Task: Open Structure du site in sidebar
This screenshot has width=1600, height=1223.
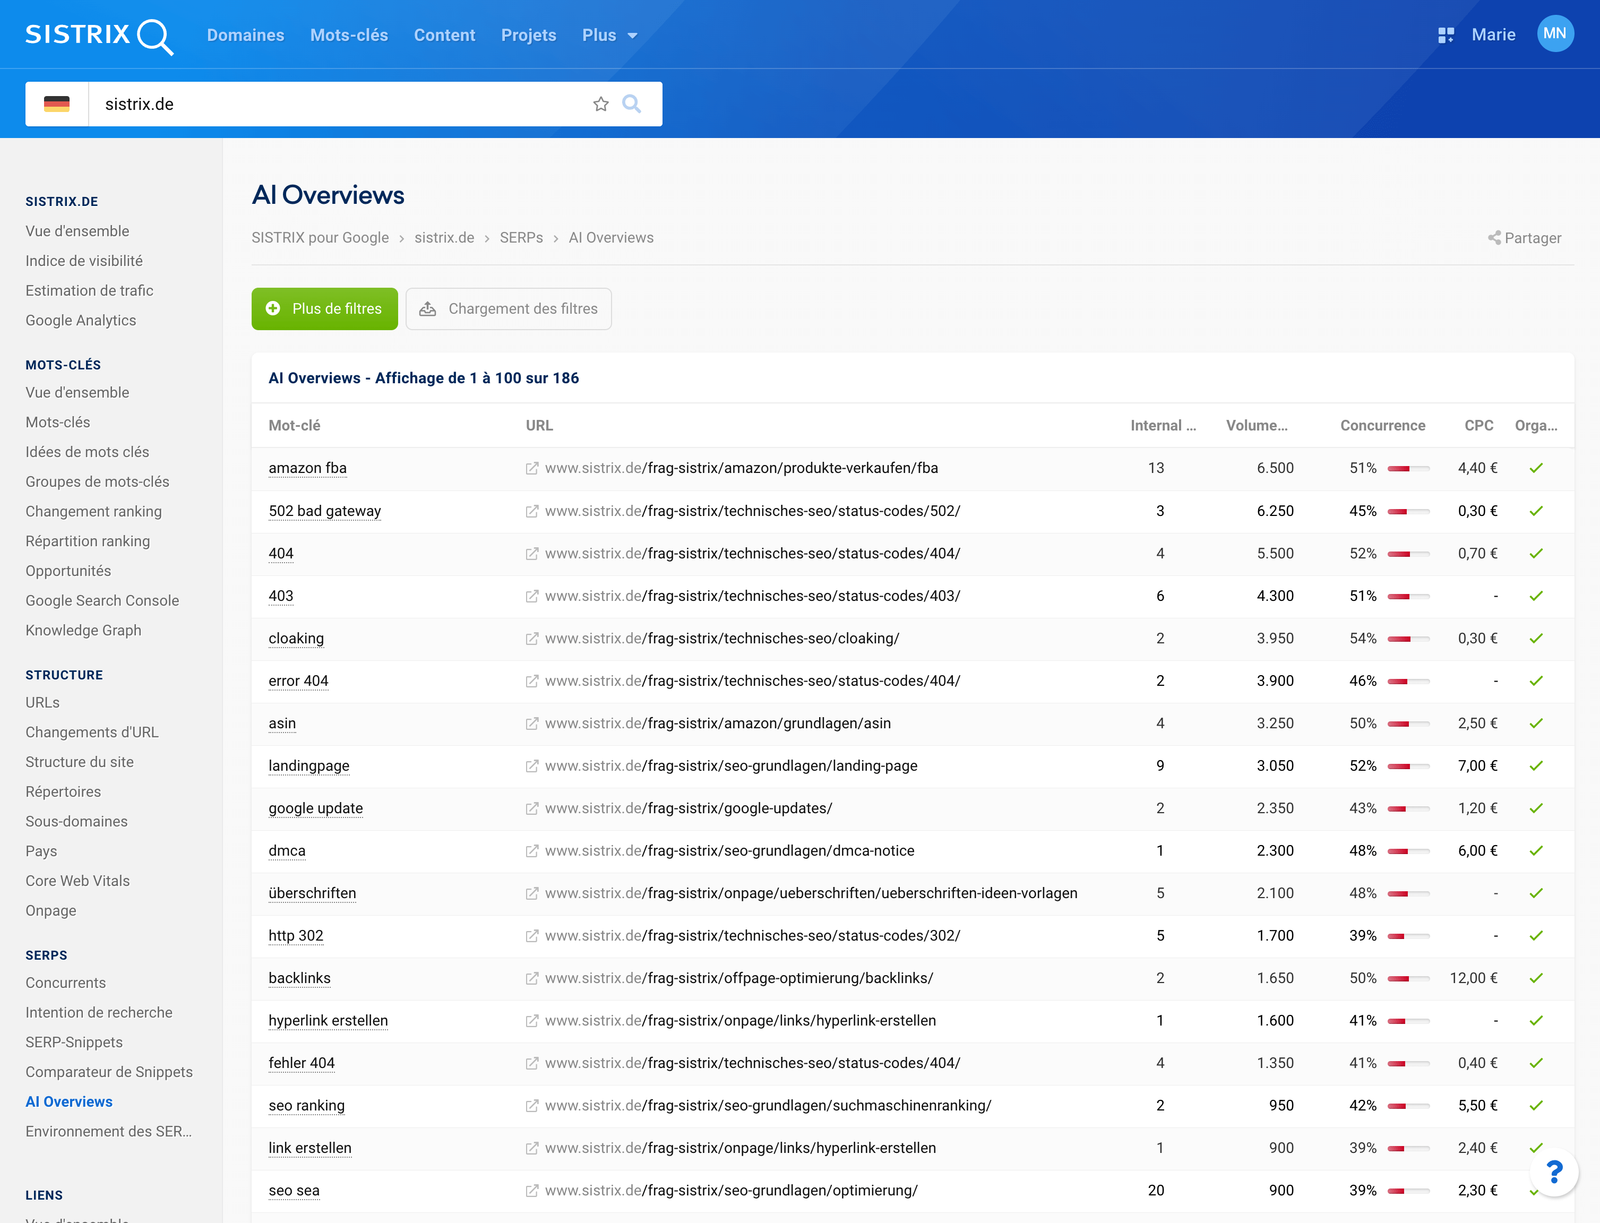Action: pos(80,762)
